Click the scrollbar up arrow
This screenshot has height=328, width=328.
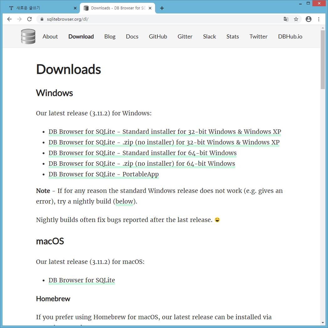point(323,28)
